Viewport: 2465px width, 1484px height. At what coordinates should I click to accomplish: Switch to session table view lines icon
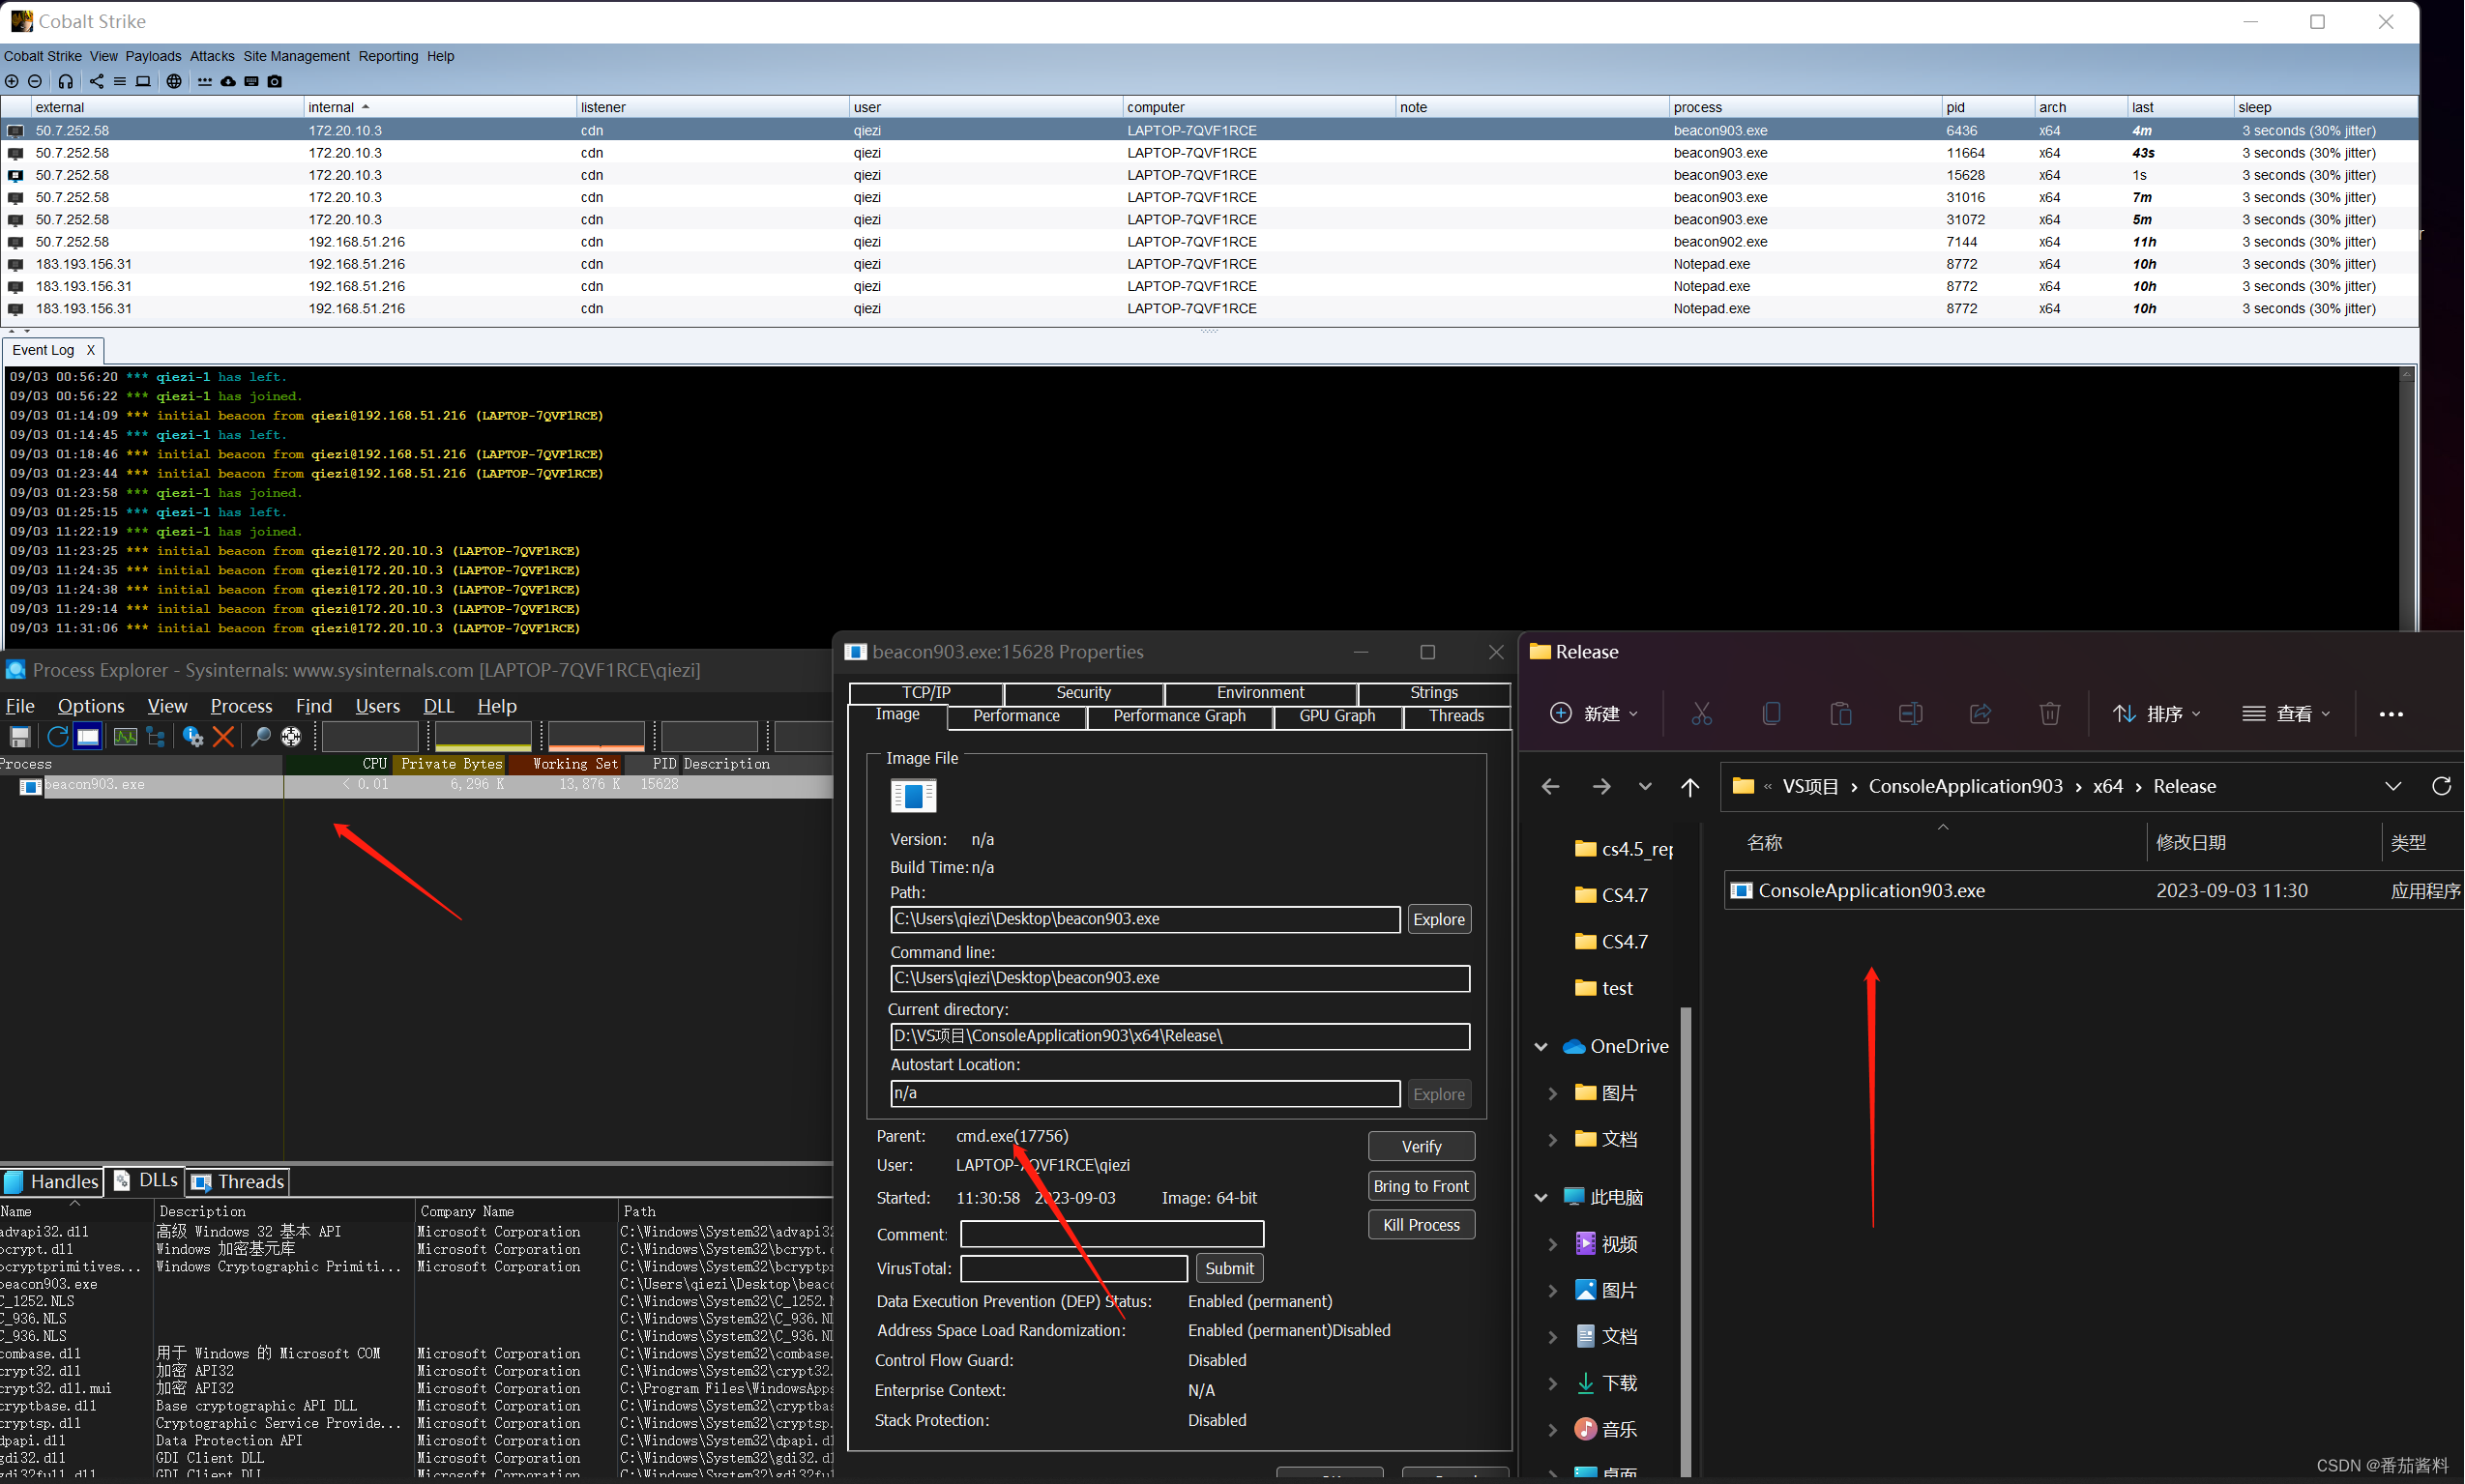(119, 81)
